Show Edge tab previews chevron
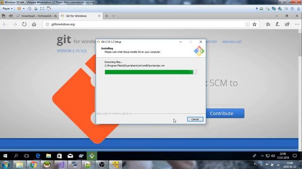Screen dimensions: 302x169 point(114,16)
